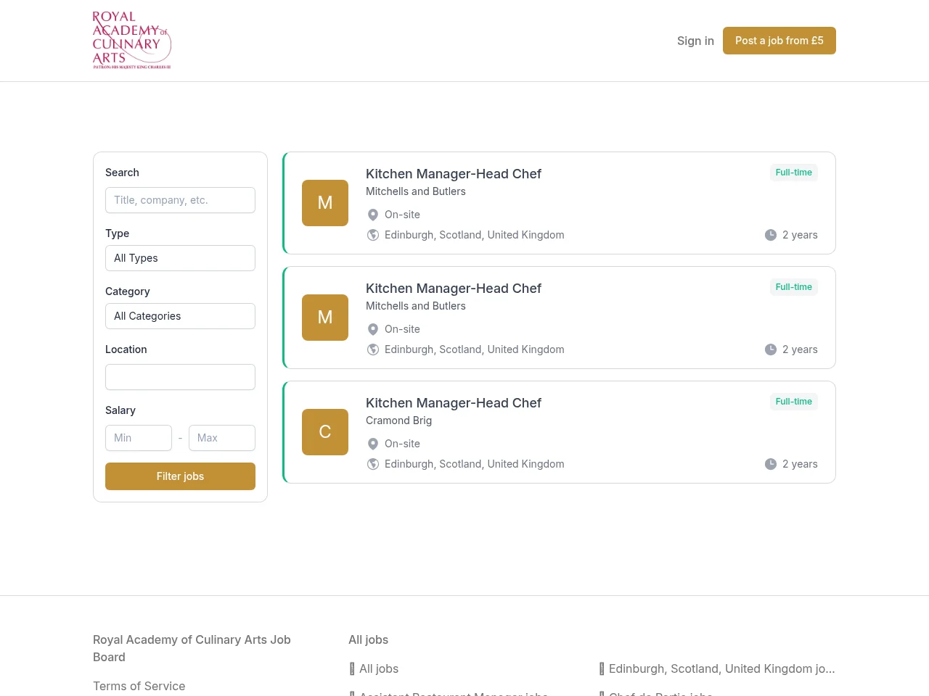Image resolution: width=929 pixels, height=696 pixels.
Task: Click the 2 years text on the Cramond Brig card
Action: tap(800, 464)
